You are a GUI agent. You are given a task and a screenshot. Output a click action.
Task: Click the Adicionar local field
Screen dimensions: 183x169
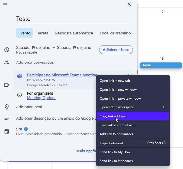click(x=29, y=107)
